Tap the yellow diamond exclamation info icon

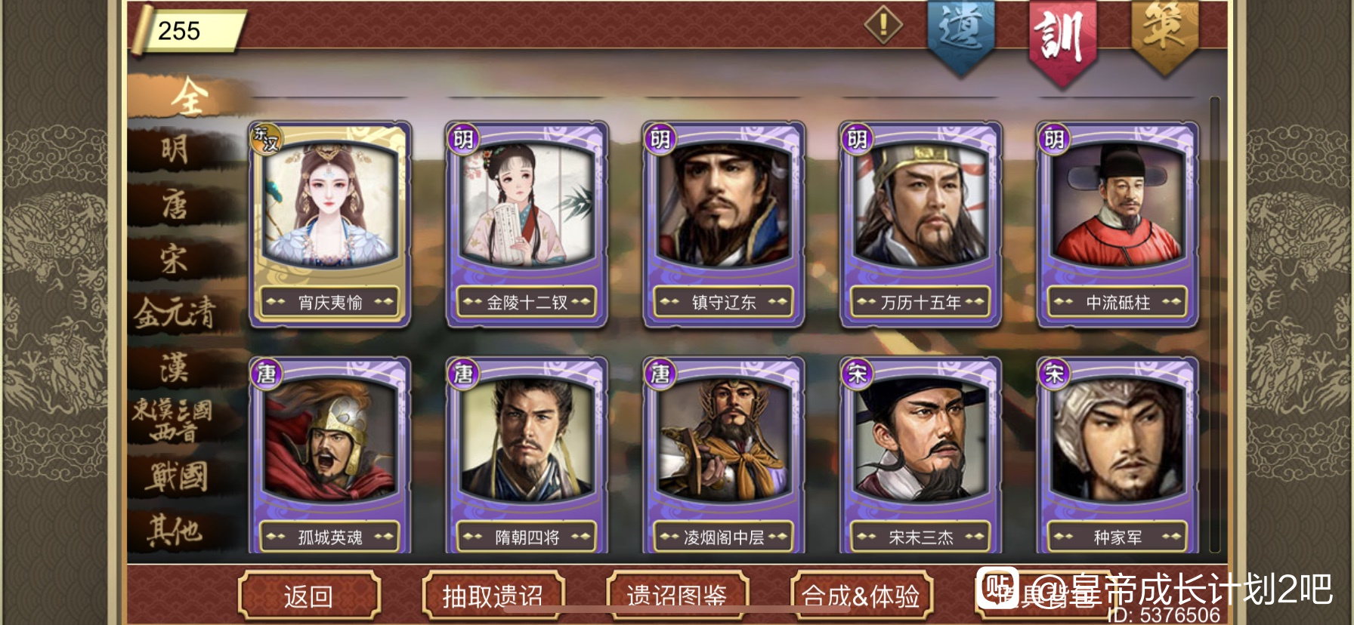[x=883, y=26]
